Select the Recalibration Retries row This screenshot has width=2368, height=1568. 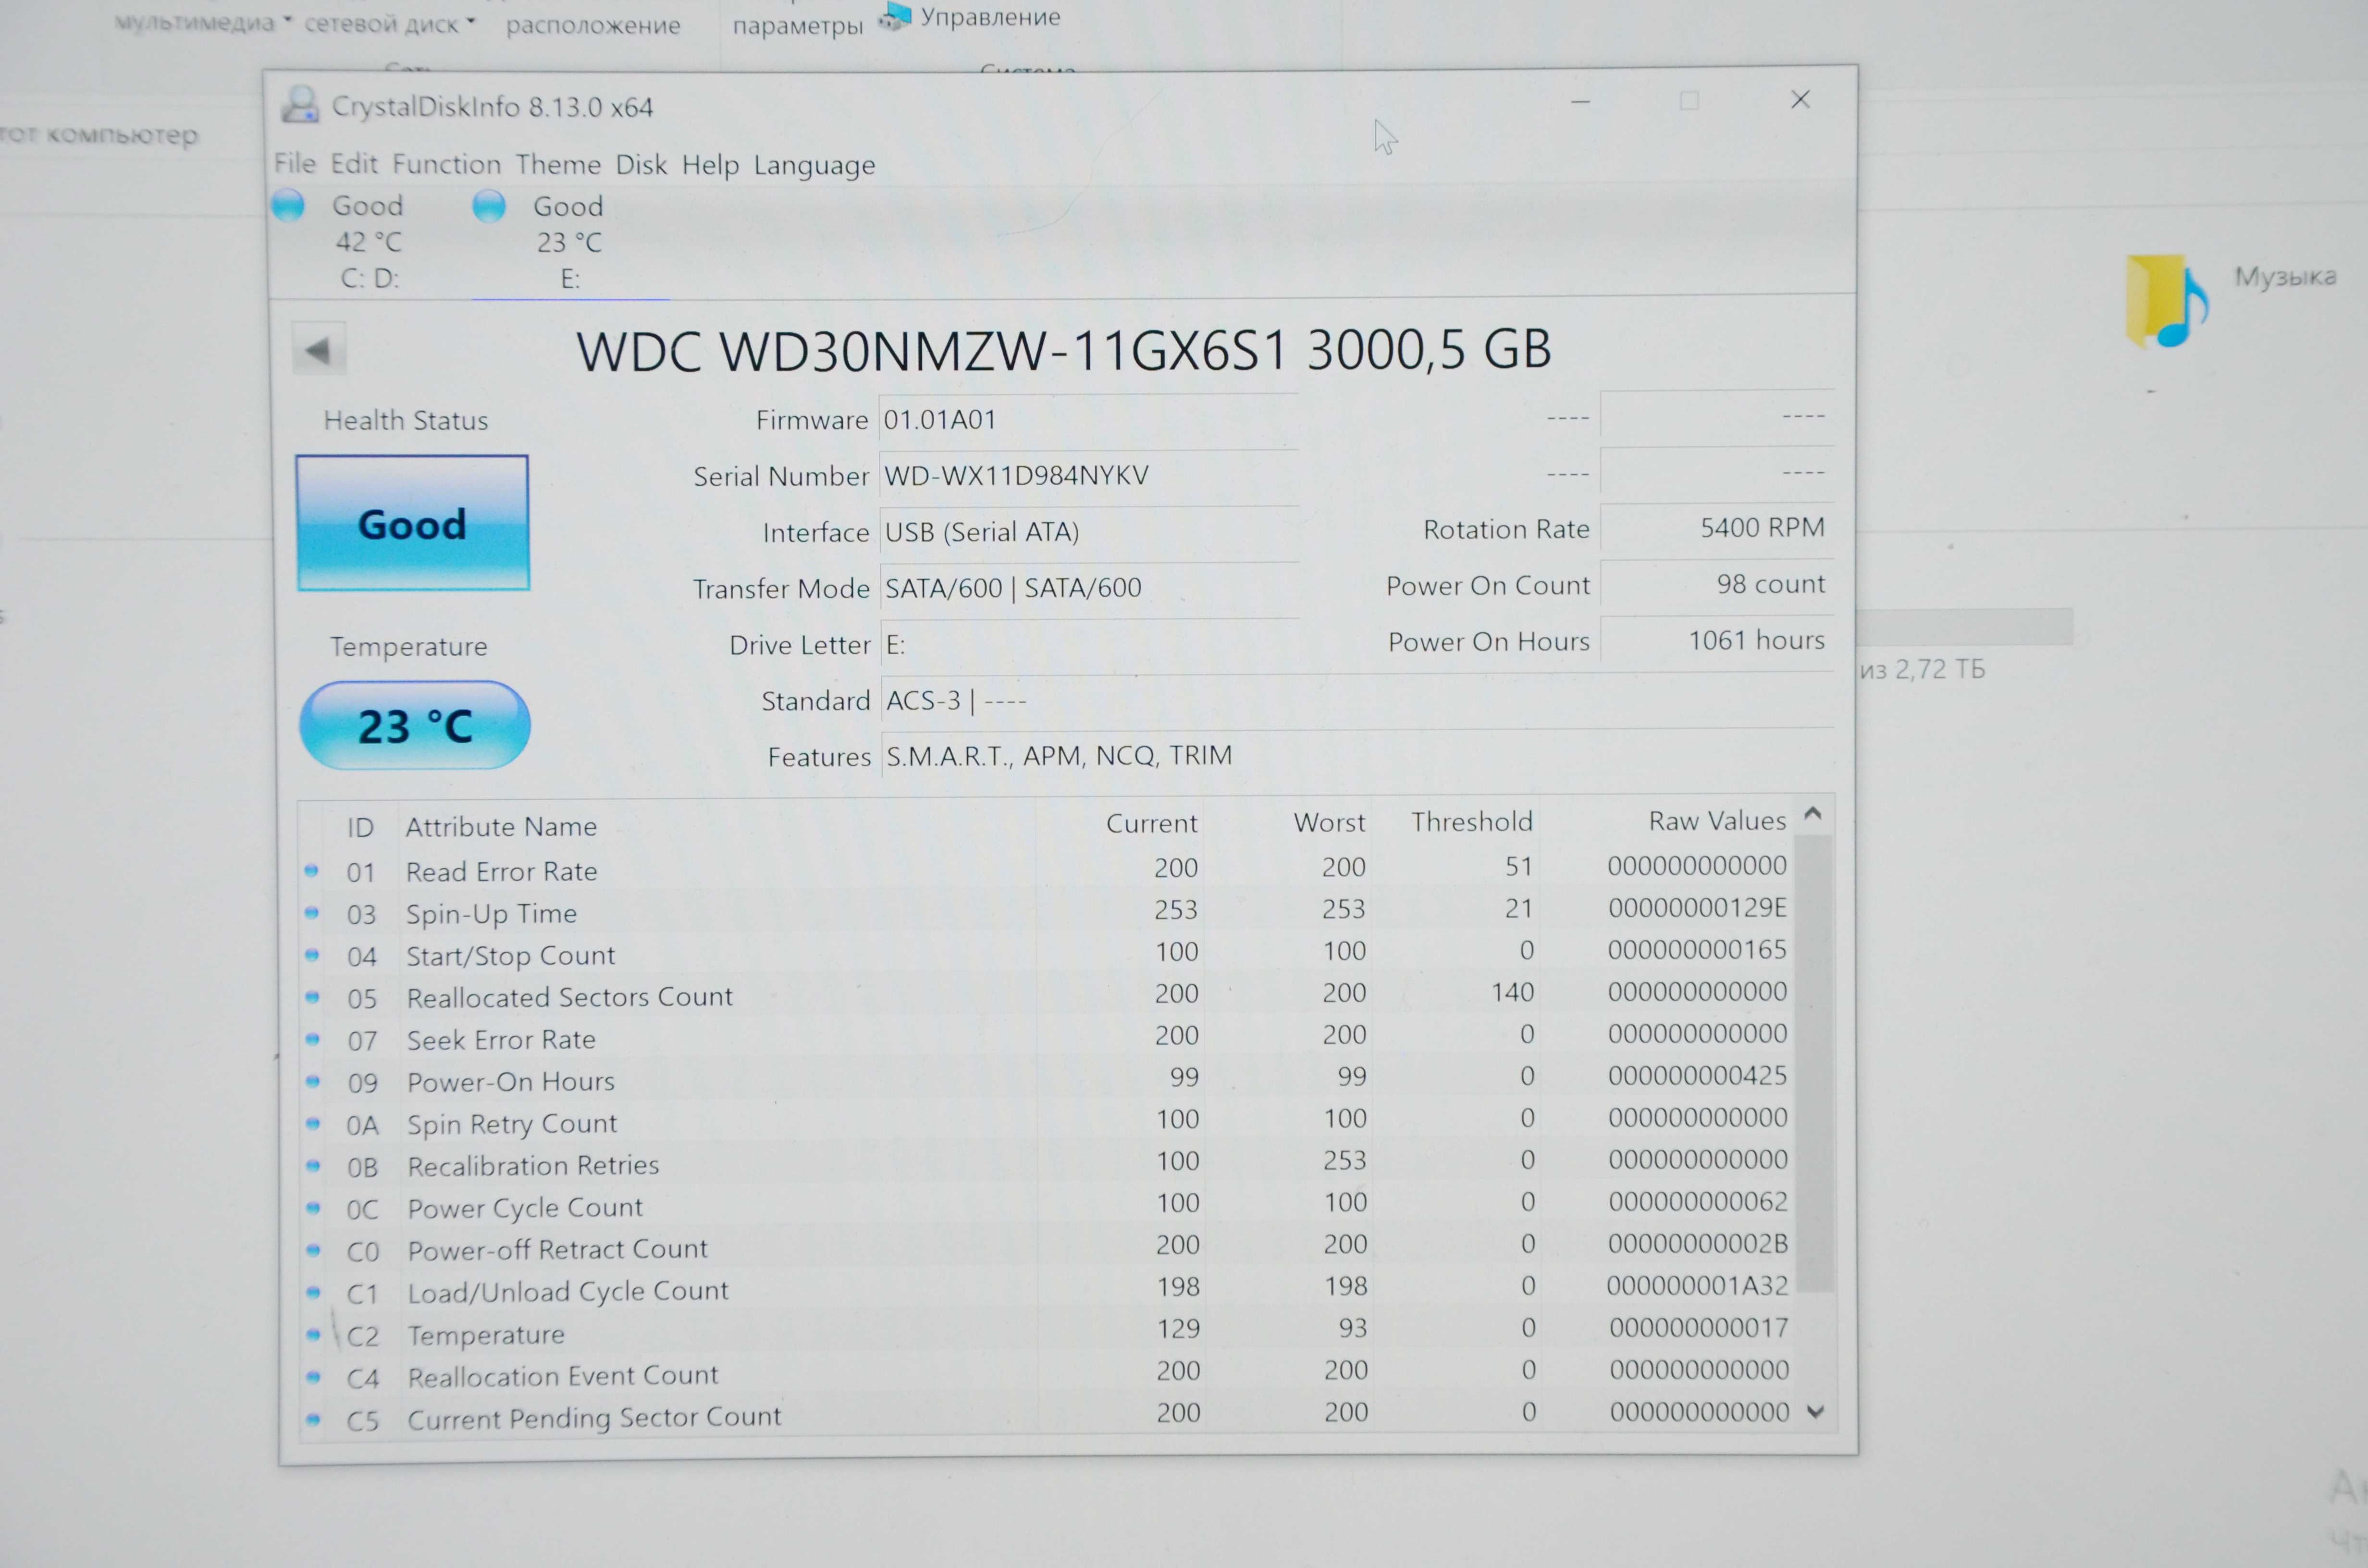(1047, 1163)
